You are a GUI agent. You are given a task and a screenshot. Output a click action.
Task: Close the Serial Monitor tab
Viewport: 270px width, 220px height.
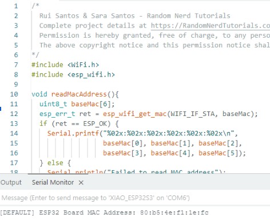[81, 183]
